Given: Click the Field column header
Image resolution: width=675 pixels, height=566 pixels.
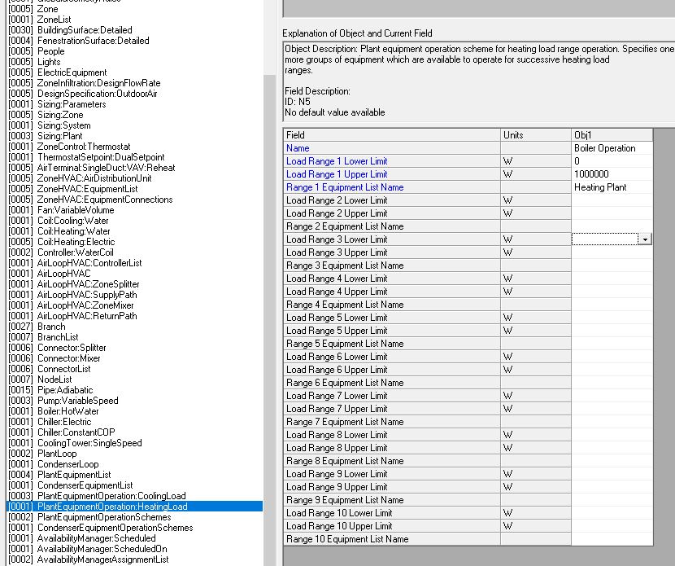Looking at the screenshot, I should [391, 134].
